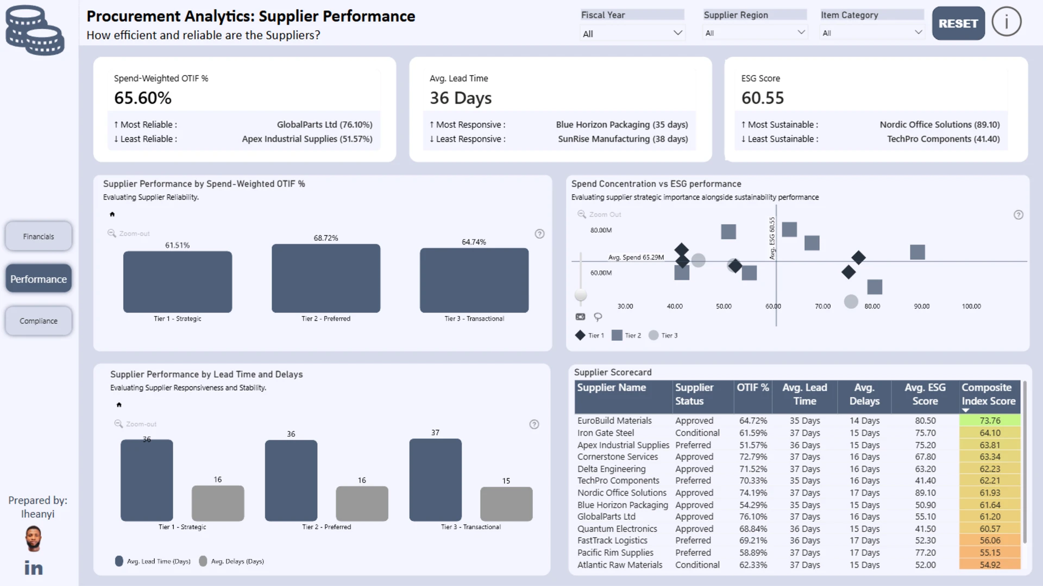Click Zoom-out in Lead Time and Delays chart
Image resolution: width=1043 pixels, height=586 pixels.
[135, 424]
